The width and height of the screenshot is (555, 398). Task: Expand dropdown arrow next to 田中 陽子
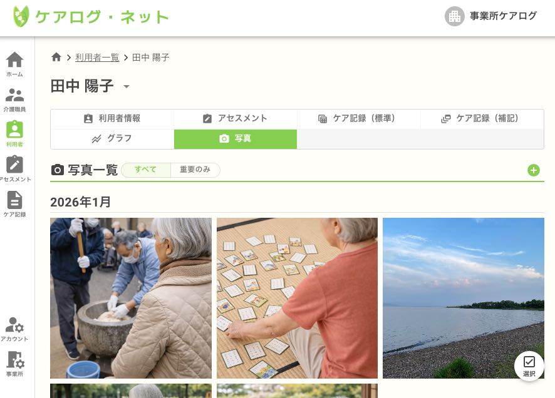click(127, 86)
